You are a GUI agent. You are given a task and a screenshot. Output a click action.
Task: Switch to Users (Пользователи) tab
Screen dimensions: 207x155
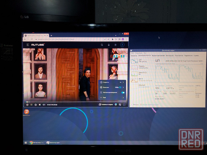coord(179,56)
